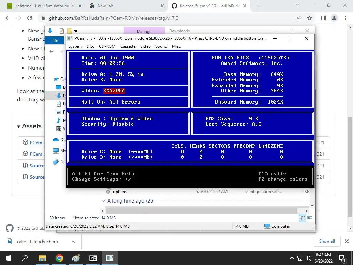Open the volume control in system tray
353x265 pixels.
click(309, 258)
